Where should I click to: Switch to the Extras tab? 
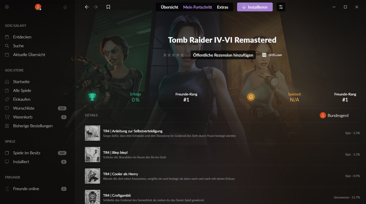(222, 7)
